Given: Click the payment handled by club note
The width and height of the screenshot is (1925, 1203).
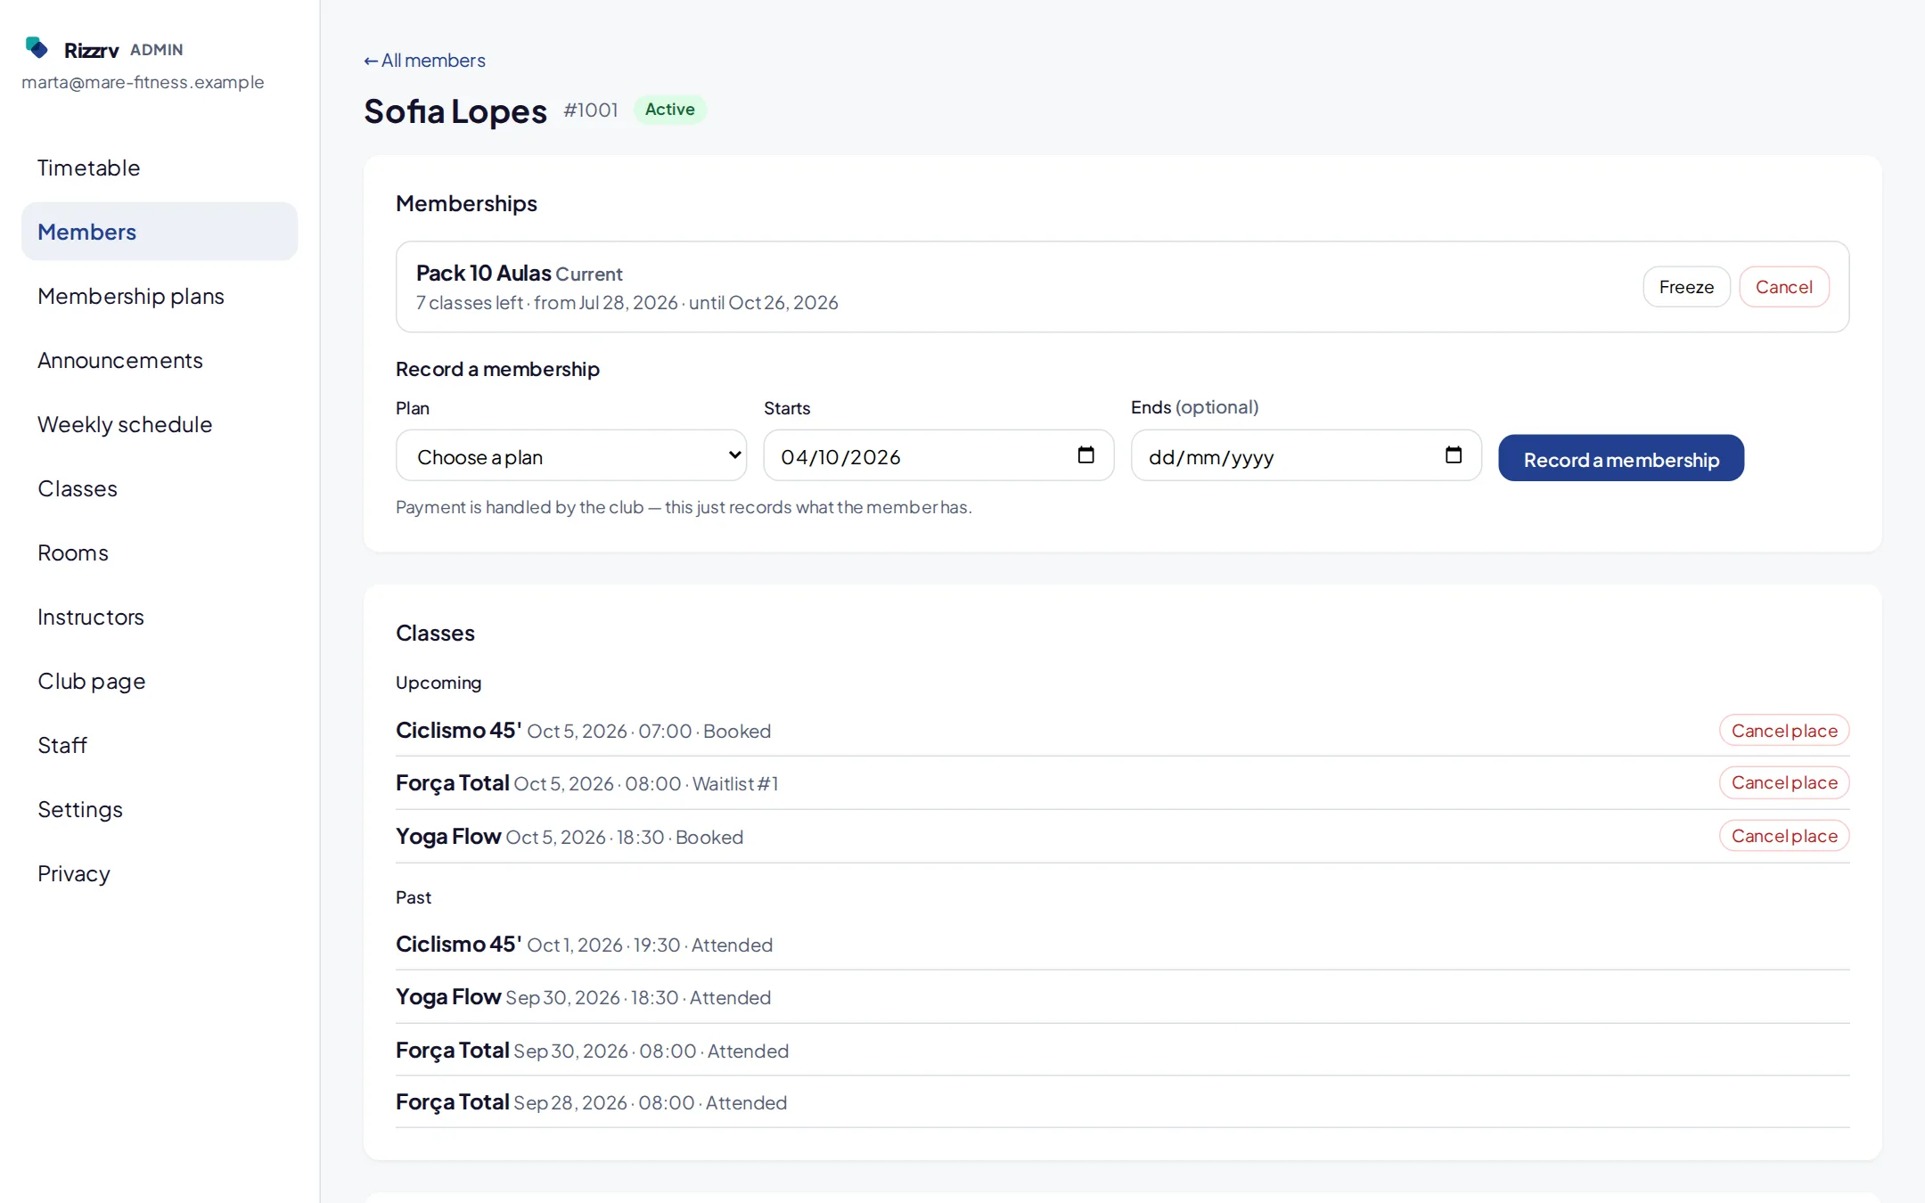Looking at the screenshot, I should point(684,507).
